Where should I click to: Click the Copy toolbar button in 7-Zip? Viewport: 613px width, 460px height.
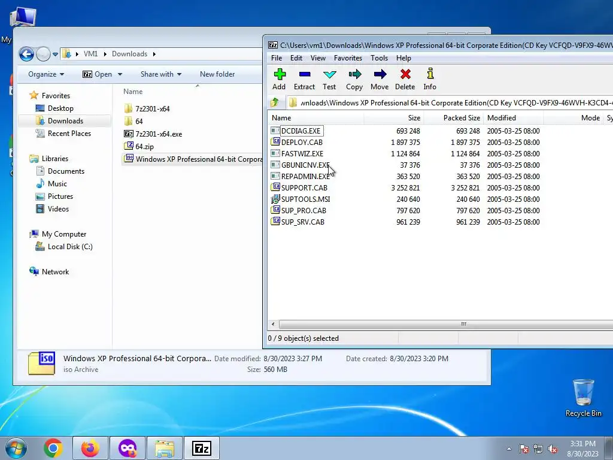354,80
